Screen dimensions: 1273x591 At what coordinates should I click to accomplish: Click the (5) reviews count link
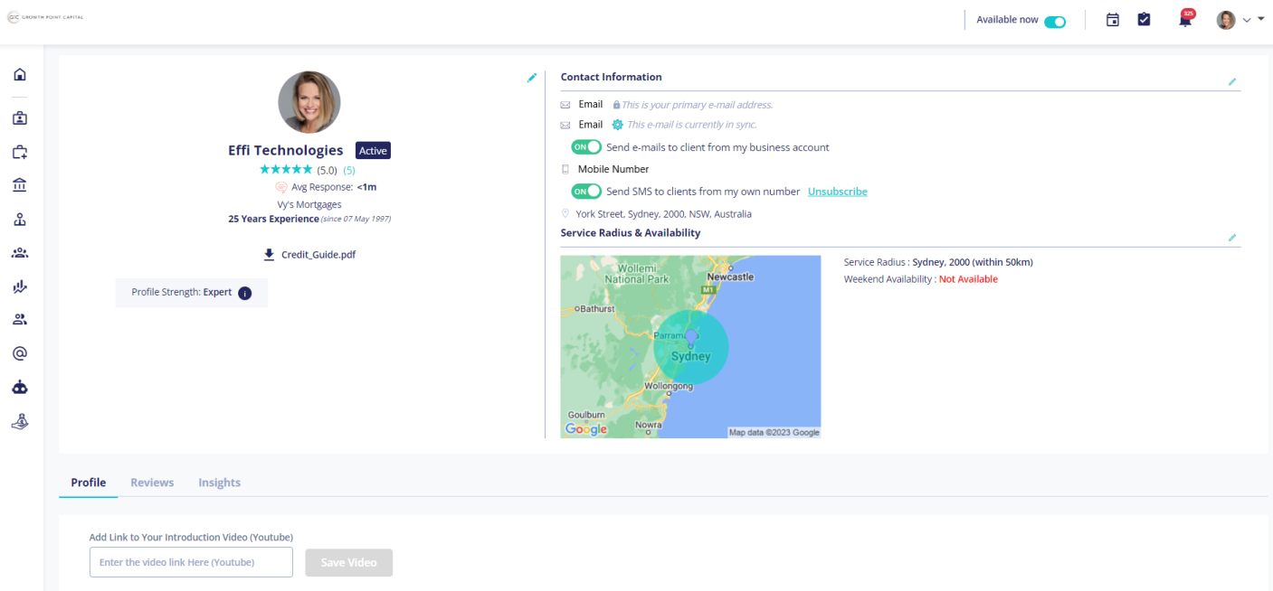click(349, 170)
